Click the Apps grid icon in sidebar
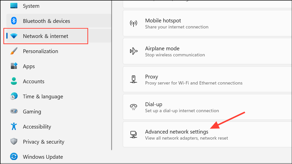 [14, 66]
